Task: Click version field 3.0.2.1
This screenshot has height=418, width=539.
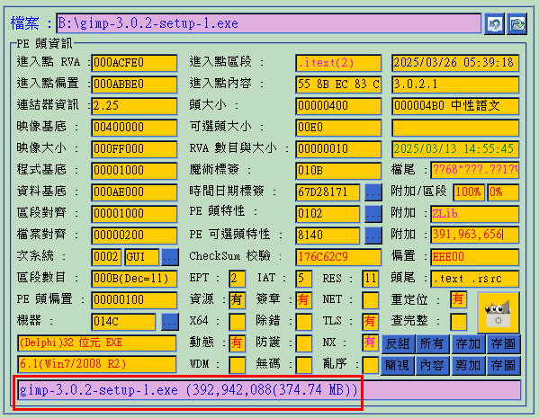Action: tap(455, 84)
